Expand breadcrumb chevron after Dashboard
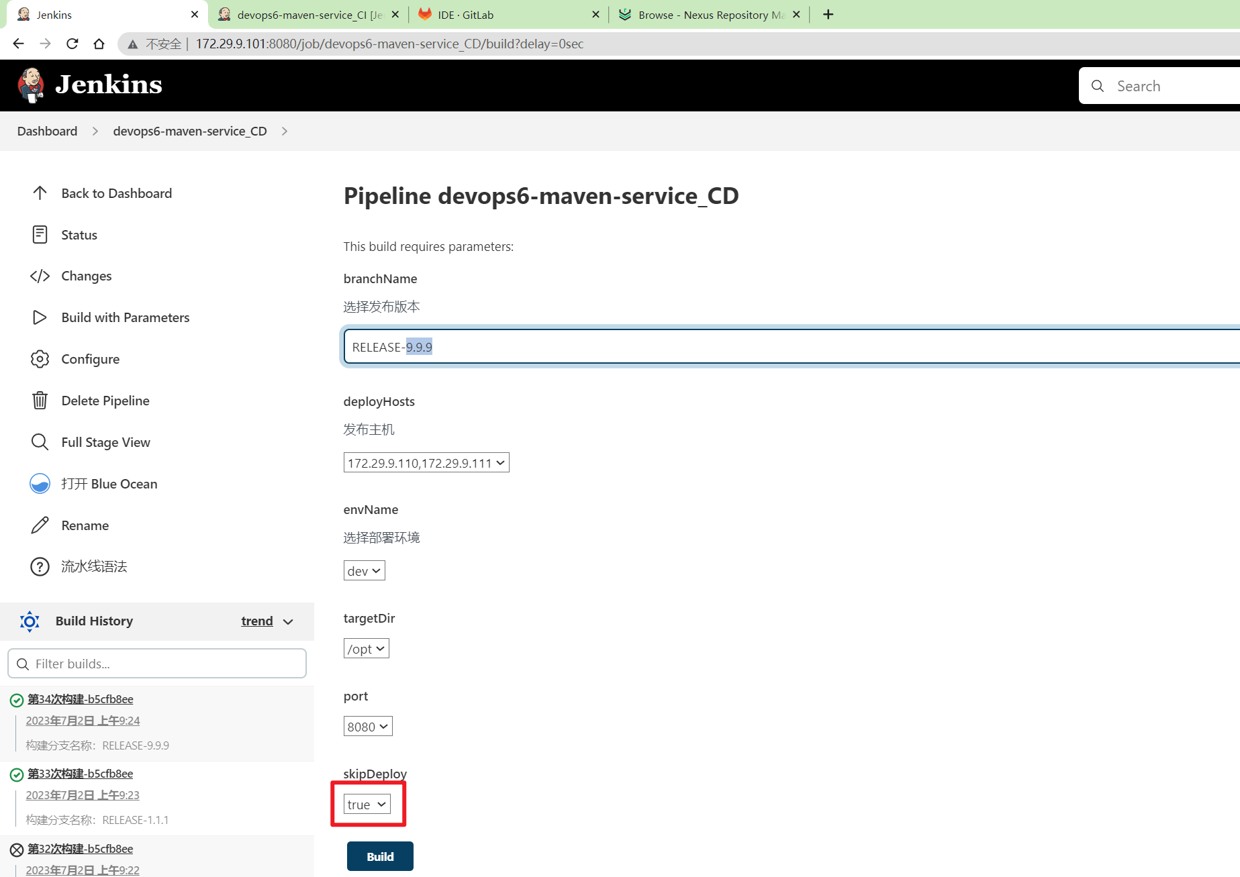The height and width of the screenshot is (877, 1240). click(95, 132)
